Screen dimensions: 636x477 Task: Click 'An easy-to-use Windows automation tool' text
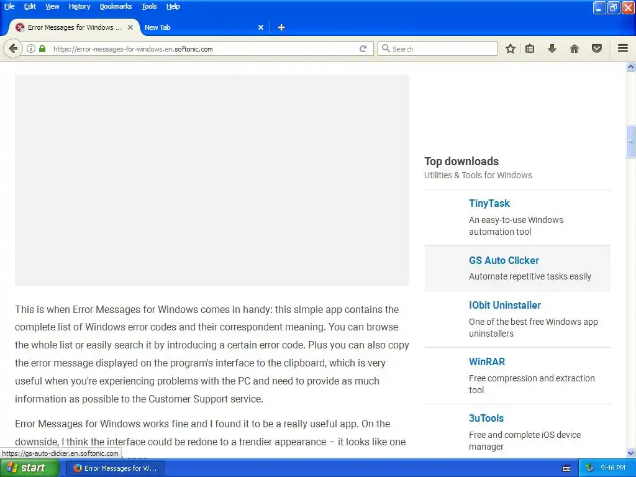(x=516, y=225)
